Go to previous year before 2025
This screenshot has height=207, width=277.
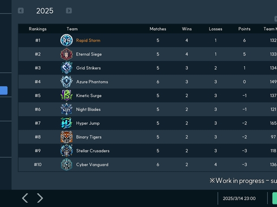(x=21, y=11)
